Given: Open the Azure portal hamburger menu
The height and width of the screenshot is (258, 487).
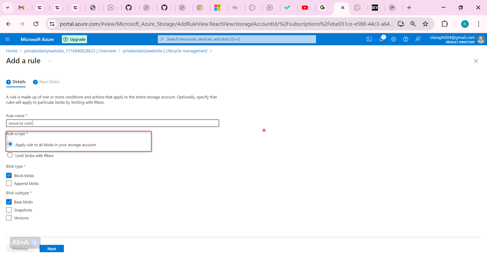Looking at the screenshot, I should tap(7, 39).
